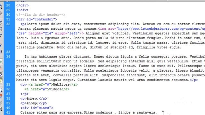
Task: Click line number 35 in the gutter
Action: click(x=8, y=84)
